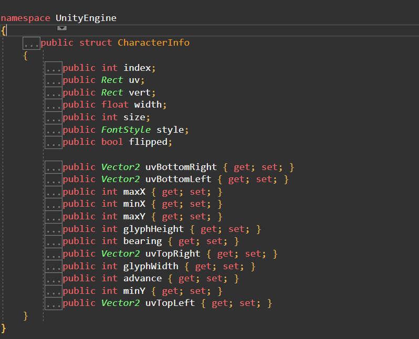Click the 'namespace' keyword
Screen dimensions: 419x339
point(25,18)
